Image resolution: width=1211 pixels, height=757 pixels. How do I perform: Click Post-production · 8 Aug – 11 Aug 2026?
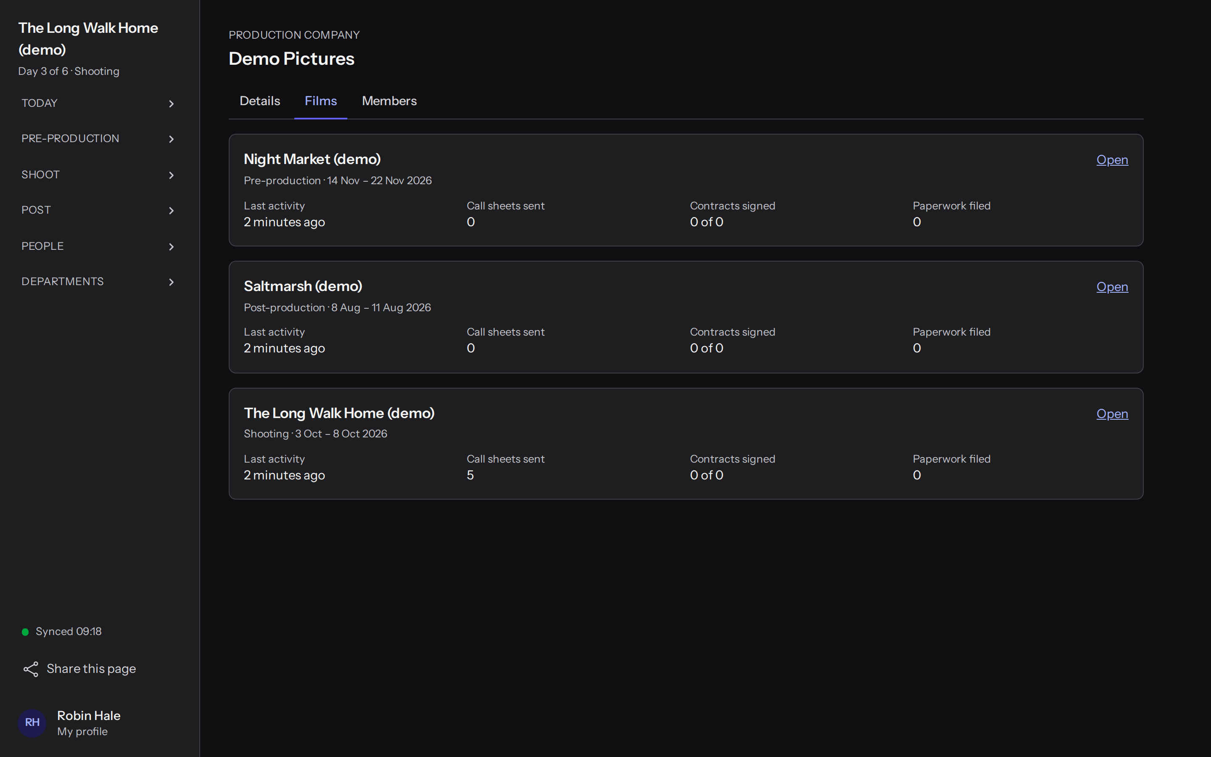[337, 308]
